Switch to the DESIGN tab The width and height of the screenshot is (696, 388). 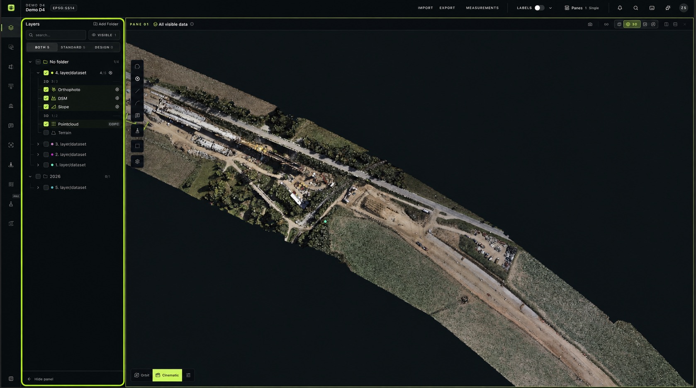pyautogui.click(x=104, y=47)
